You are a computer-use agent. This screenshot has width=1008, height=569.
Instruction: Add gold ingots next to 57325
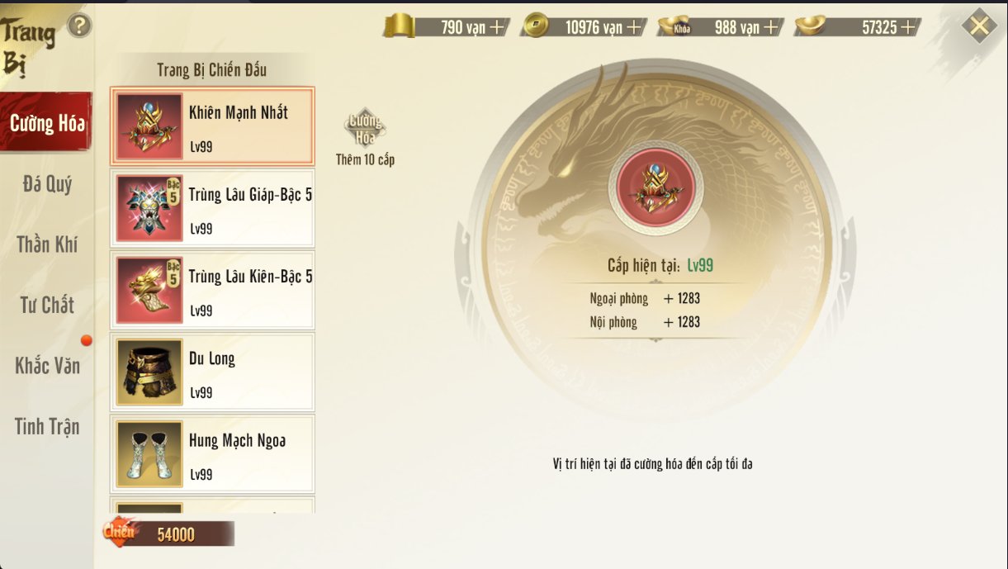pos(907,27)
